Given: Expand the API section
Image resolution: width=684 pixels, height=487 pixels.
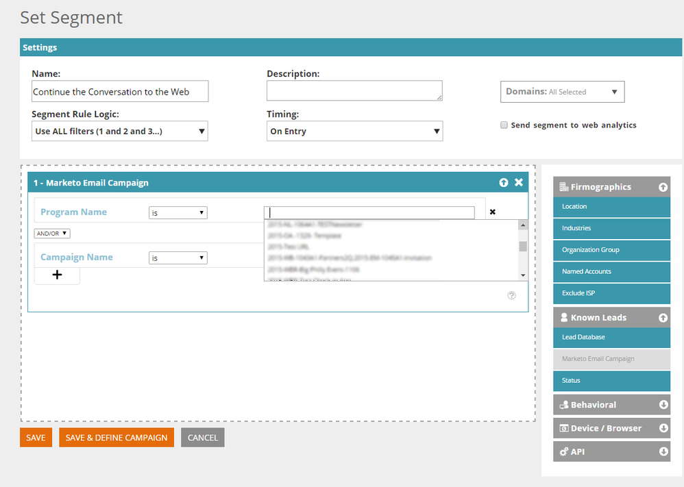Looking at the screenshot, I should click(x=663, y=452).
